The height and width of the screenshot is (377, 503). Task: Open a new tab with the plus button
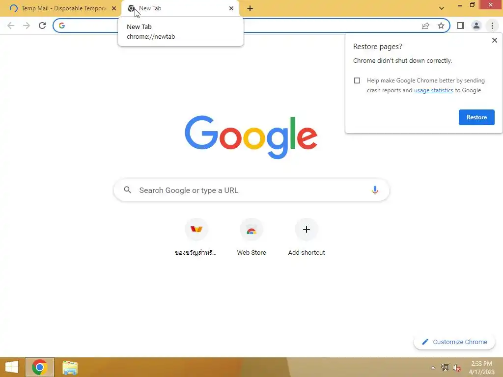click(x=250, y=8)
